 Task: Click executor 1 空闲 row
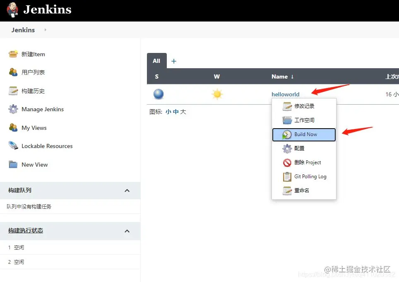pyautogui.click(x=70, y=247)
